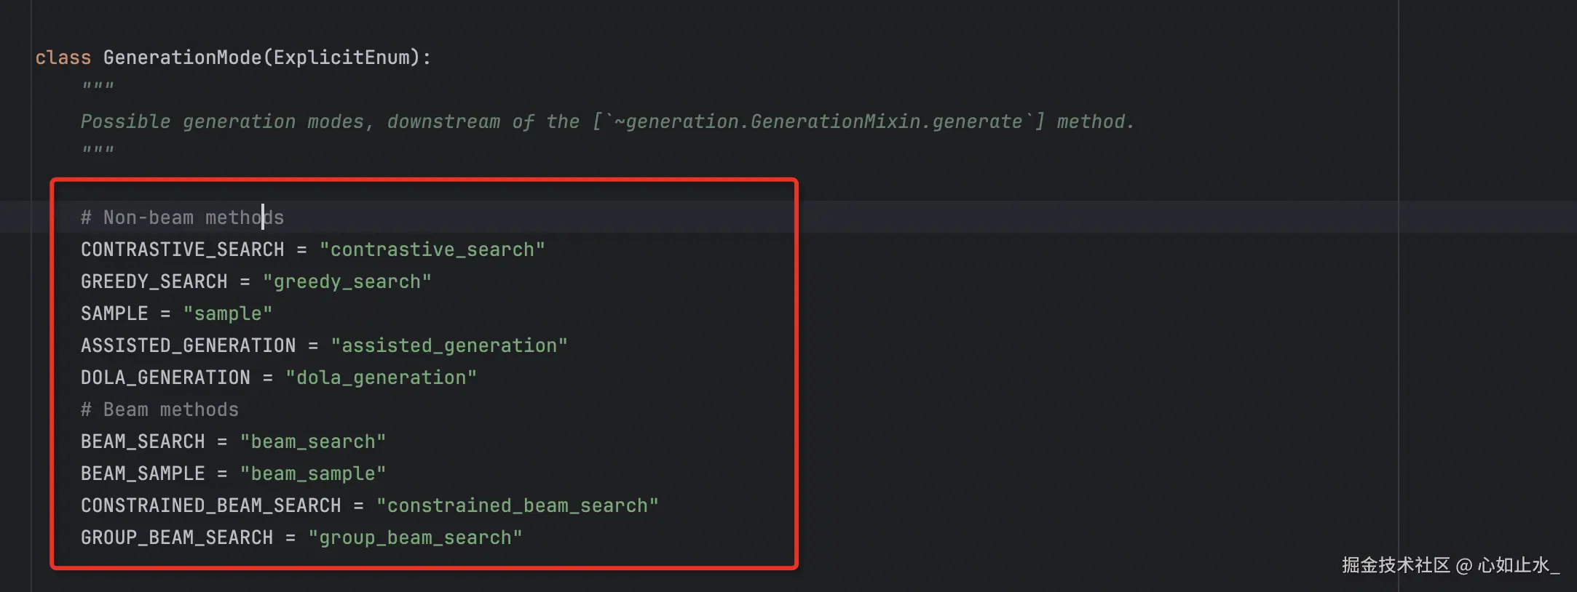
Task: Click the 'class' keyword
Action: tap(63, 57)
